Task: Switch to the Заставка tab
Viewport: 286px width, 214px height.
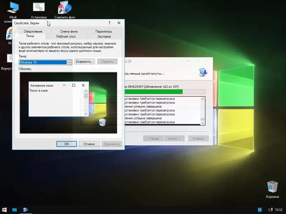Action: pyautogui.click(x=104, y=37)
